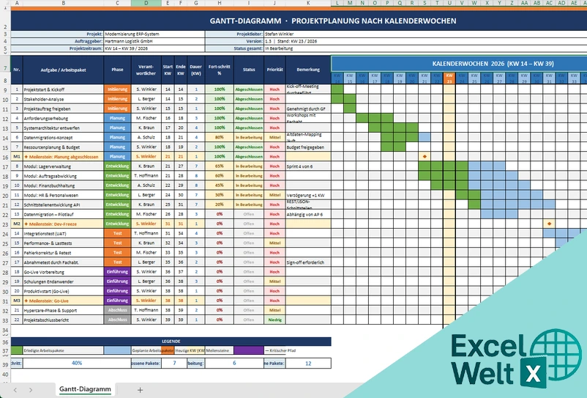The image size is (587, 398).
Task: Click the Priorität column heading
Action: (x=274, y=70)
